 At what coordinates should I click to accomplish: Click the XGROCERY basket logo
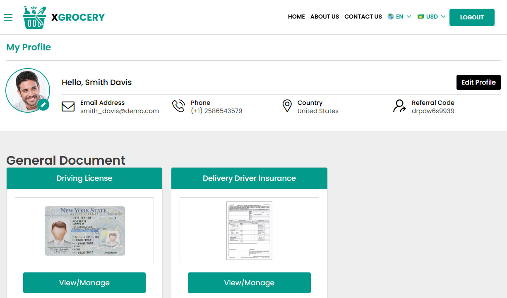click(x=34, y=17)
